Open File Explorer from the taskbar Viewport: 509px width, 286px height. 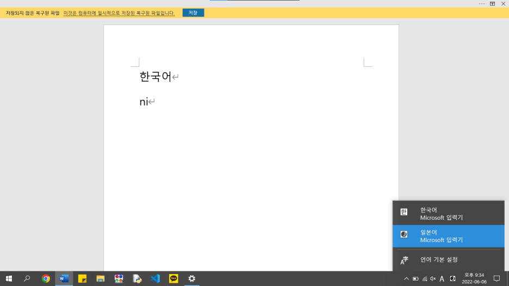coord(100,278)
